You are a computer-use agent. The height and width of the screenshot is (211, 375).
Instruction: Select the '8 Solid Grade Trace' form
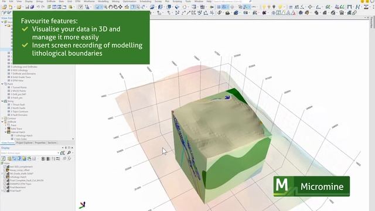coord(21,77)
